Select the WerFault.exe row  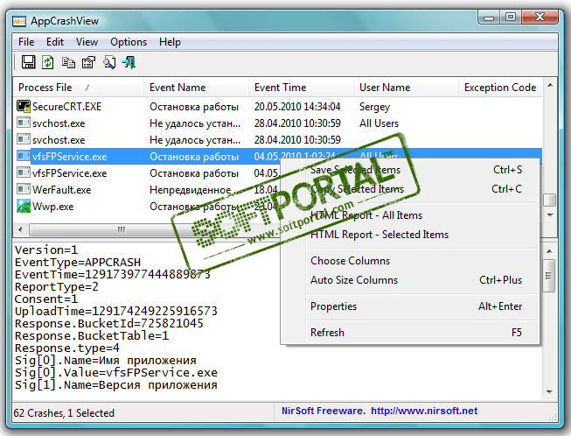[147, 190]
